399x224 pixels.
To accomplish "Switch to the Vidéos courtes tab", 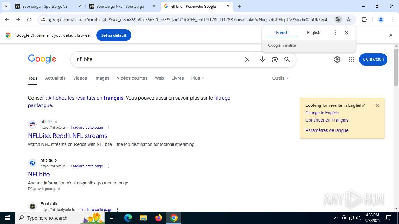I will (x=132, y=78).
